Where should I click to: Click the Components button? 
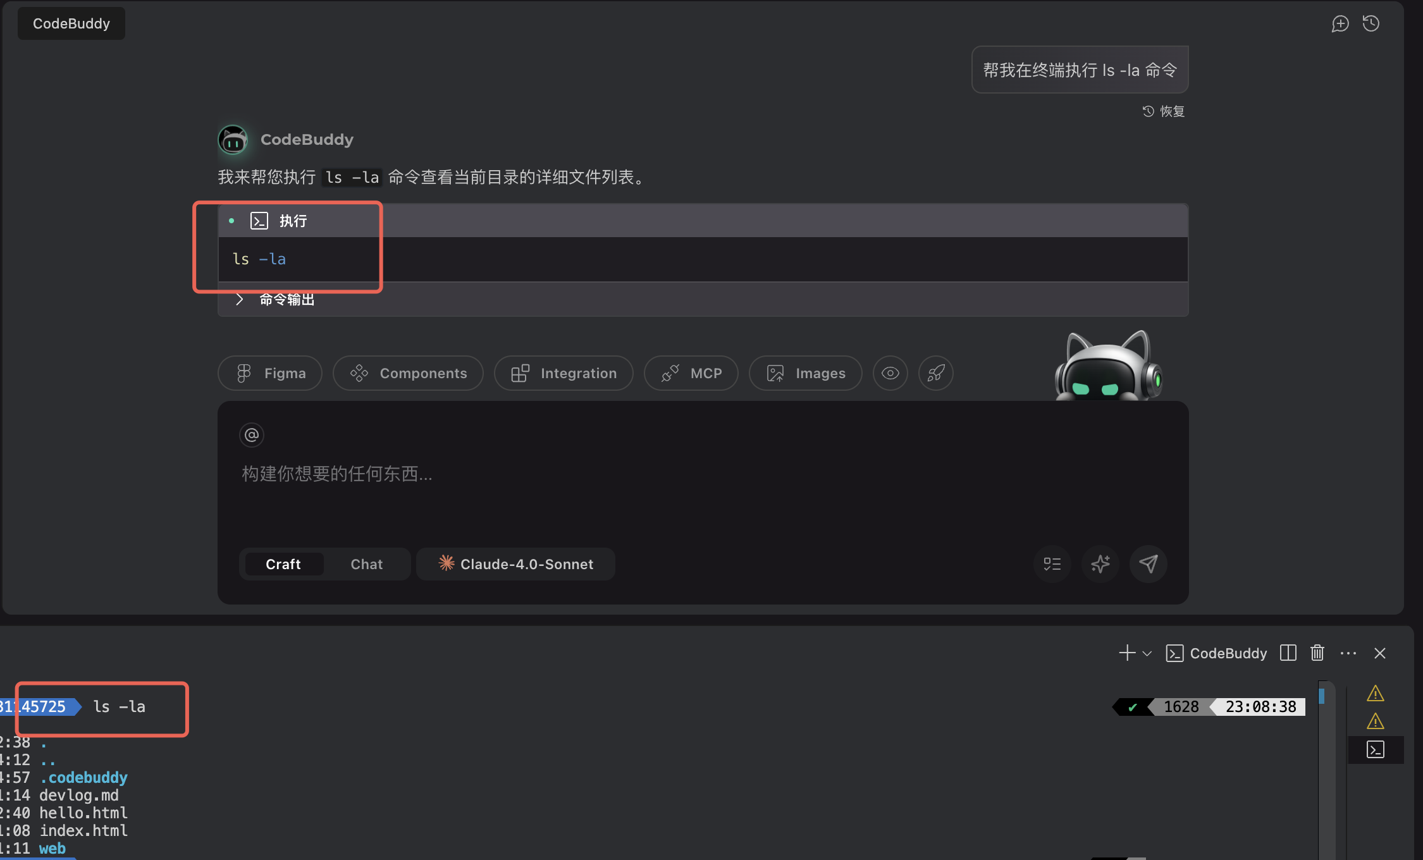(x=408, y=373)
